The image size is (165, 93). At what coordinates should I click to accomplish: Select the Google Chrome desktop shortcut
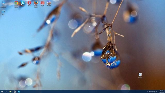[16, 4]
